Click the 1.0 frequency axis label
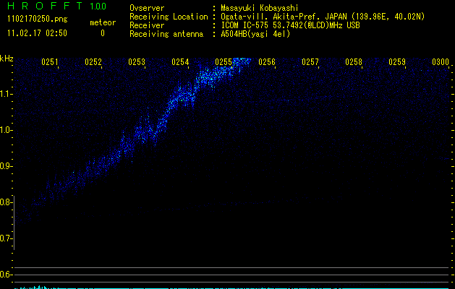The width and height of the screenshot is (455, 289). pyautogui.click(x=6, y=130)
